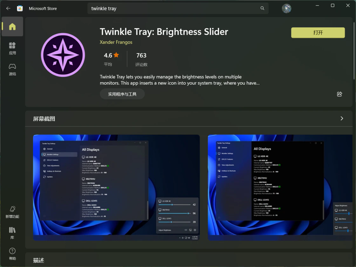Expand 屏幕截图 section with chevron arrow
The height and width of the screenshot is (267, 356).
pos(342,119)
